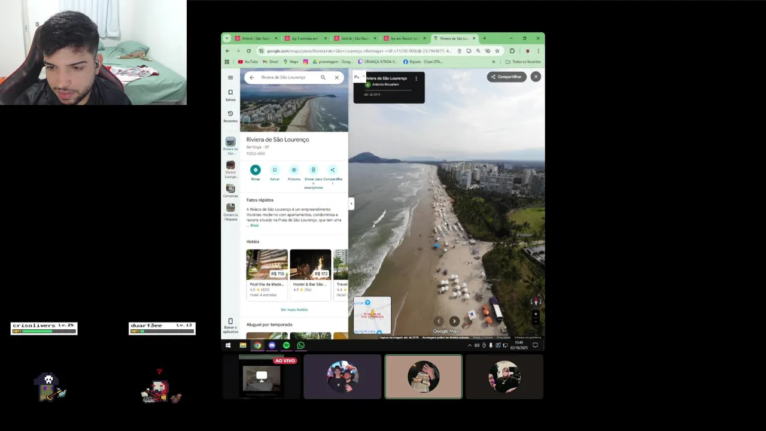This screenshot has width=766, height=431.
Task: Click the Próximo nearby icon
Action: [294, 170]
